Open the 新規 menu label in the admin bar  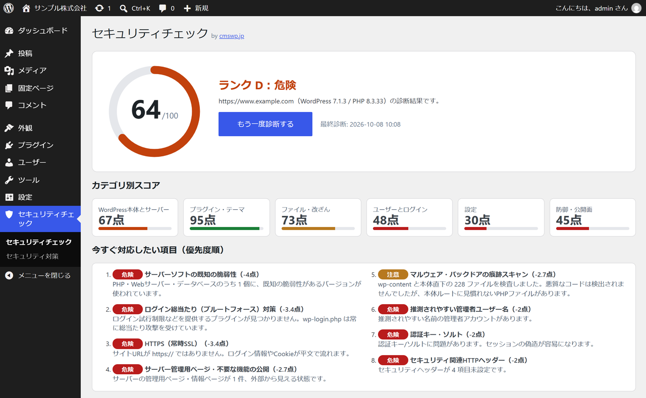(x=201, y=8)
